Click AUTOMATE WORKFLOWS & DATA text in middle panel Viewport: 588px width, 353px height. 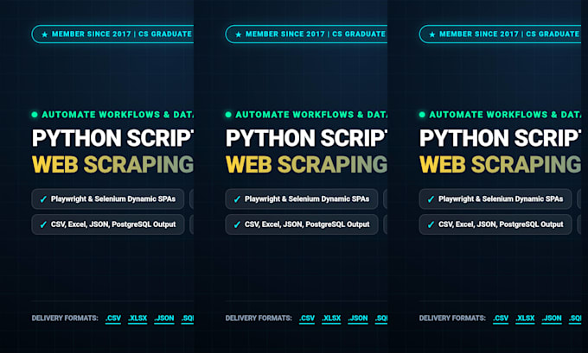pos(311,115)
